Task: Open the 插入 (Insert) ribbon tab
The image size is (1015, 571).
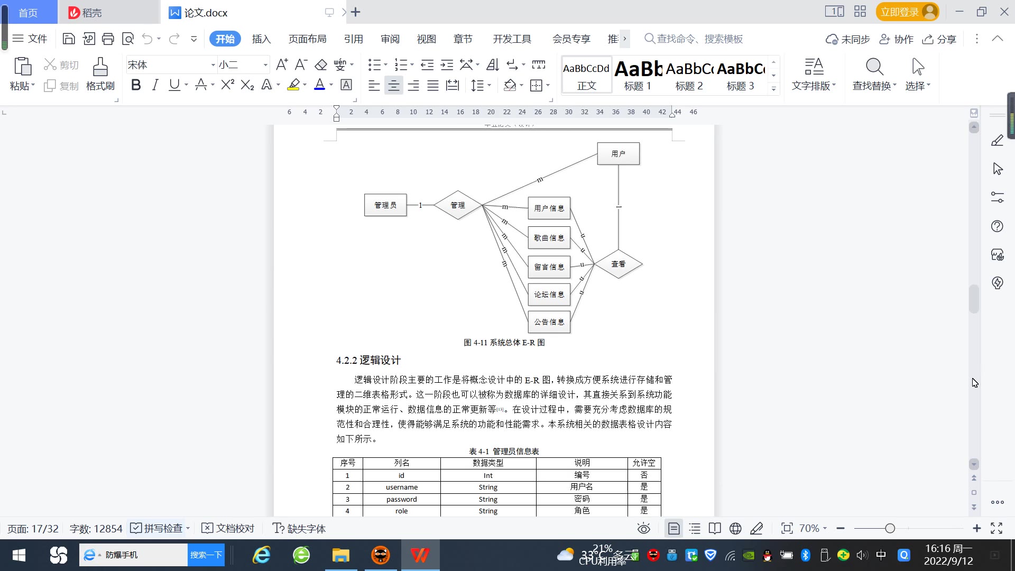Action: tap(261, 39)
